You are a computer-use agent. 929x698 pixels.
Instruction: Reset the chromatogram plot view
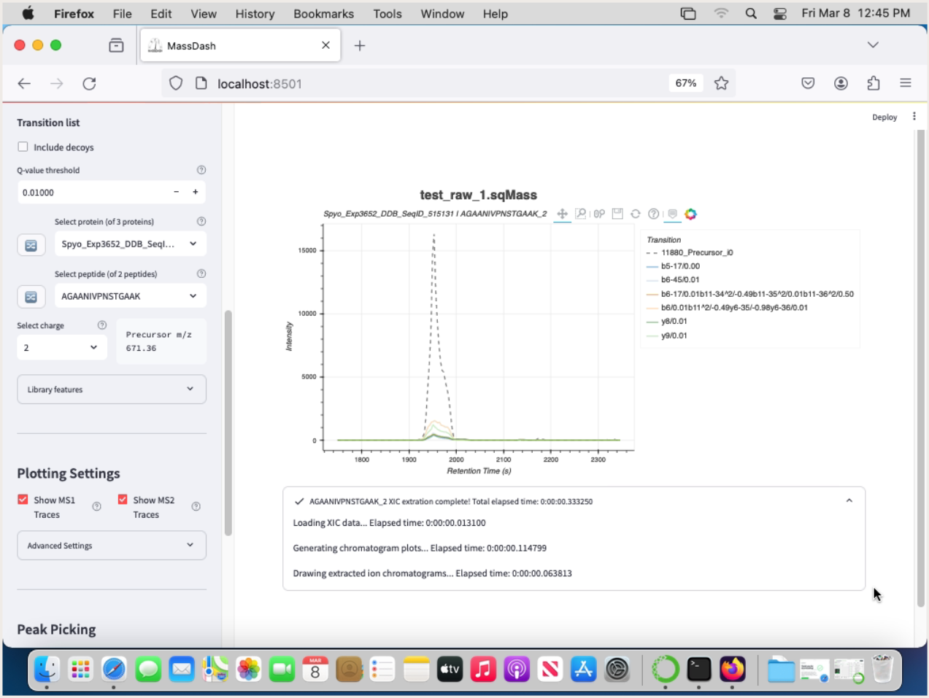point(636,214)
